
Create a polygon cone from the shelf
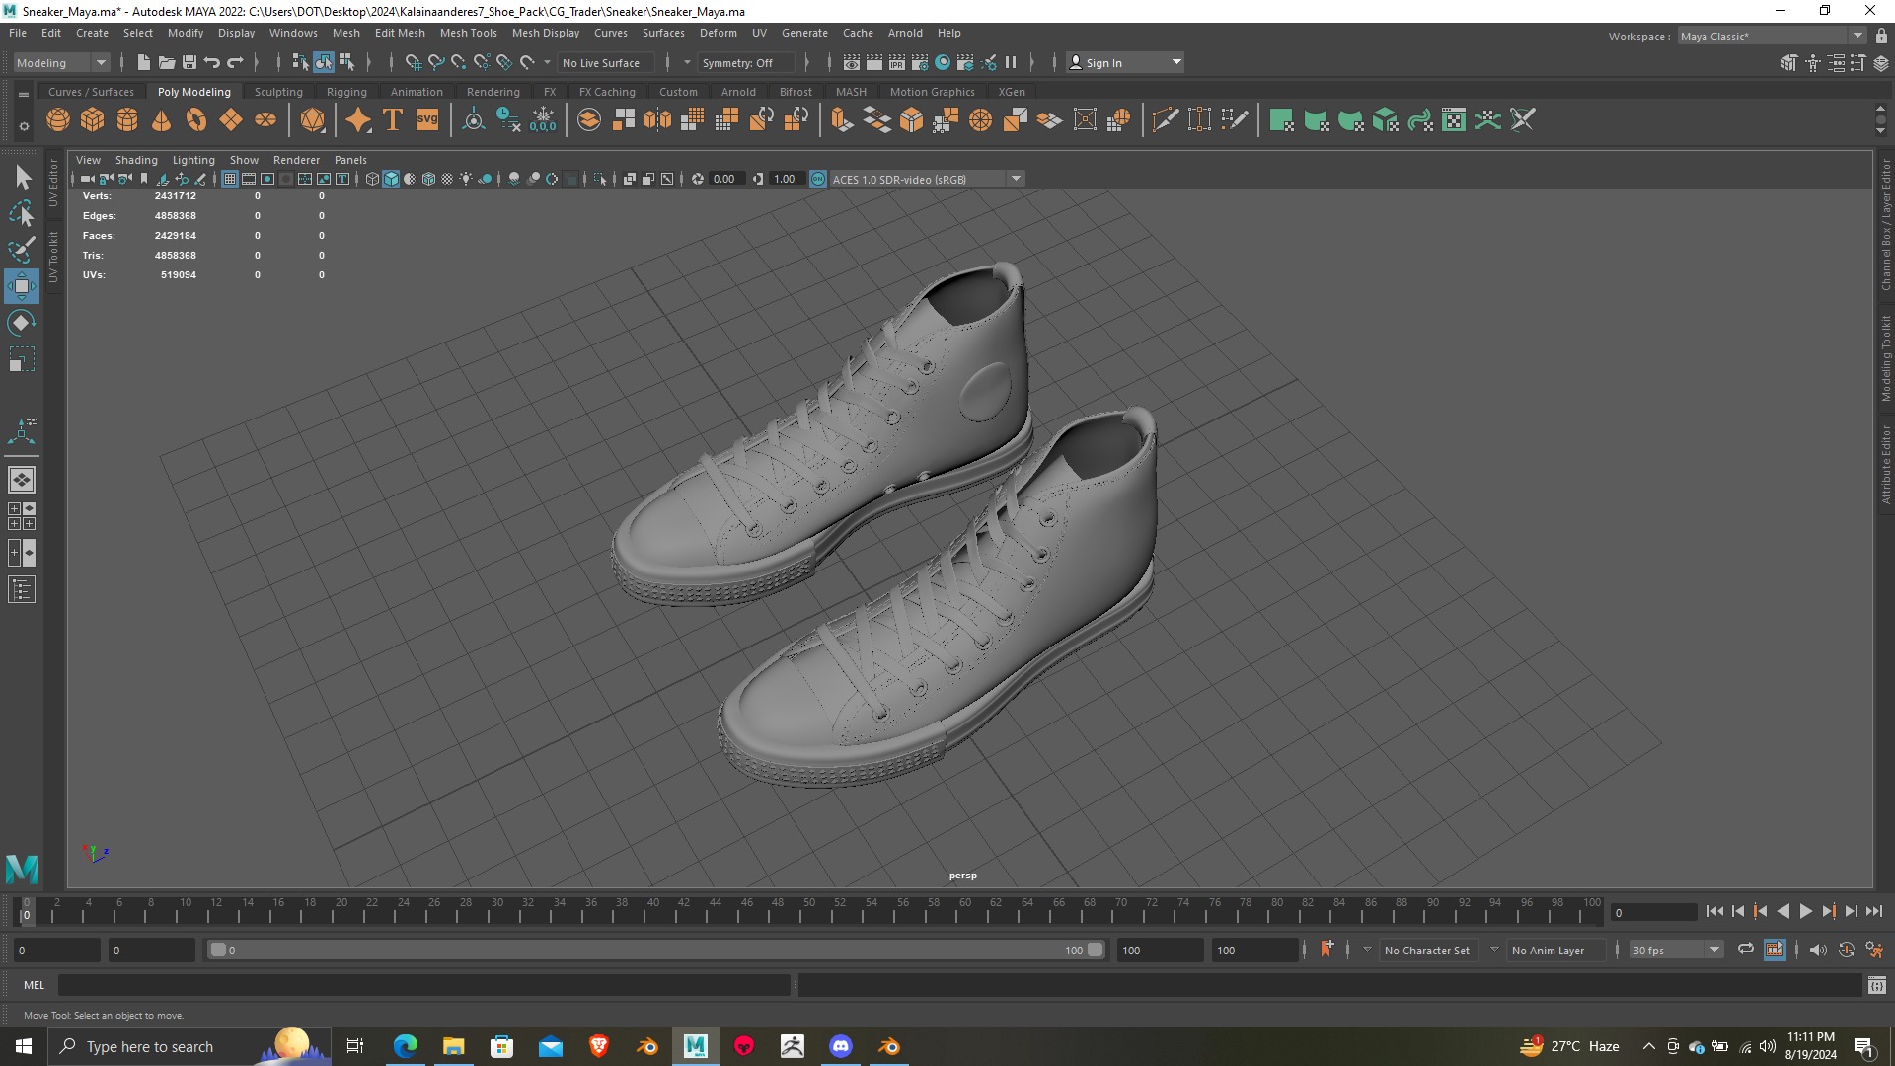click(162, 120)
